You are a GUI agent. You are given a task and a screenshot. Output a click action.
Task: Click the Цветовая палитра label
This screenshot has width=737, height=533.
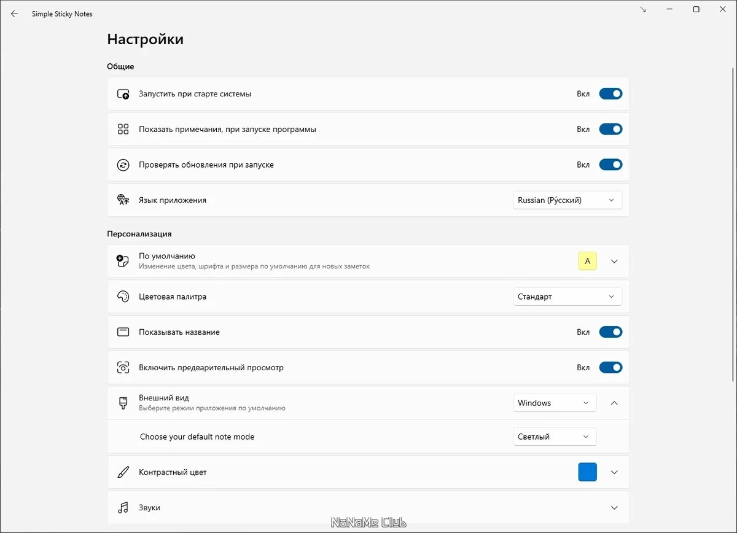point(173,297)
